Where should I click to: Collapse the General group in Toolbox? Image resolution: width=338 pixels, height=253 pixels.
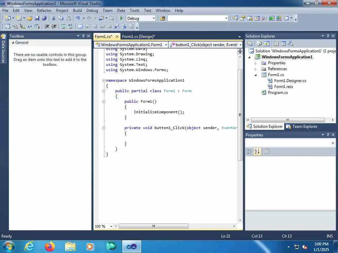[x=13, y=42]
